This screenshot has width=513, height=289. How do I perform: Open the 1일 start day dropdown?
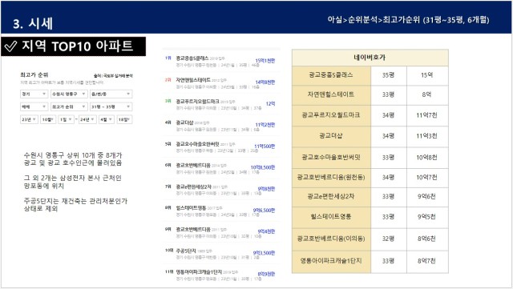(66, 119)
